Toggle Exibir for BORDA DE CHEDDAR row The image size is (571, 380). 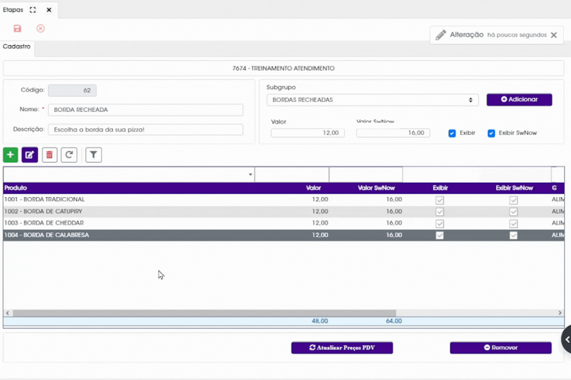(440, 224)
